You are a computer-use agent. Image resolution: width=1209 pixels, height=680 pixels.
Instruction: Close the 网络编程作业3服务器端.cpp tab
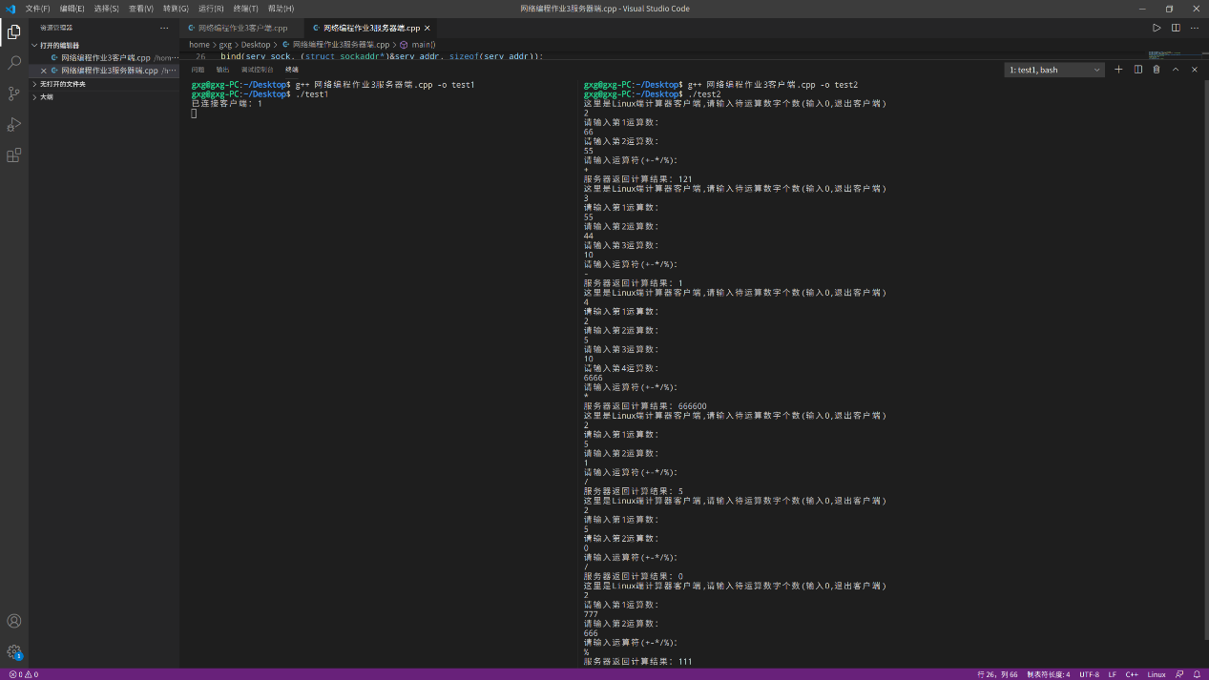pos(427,29)
